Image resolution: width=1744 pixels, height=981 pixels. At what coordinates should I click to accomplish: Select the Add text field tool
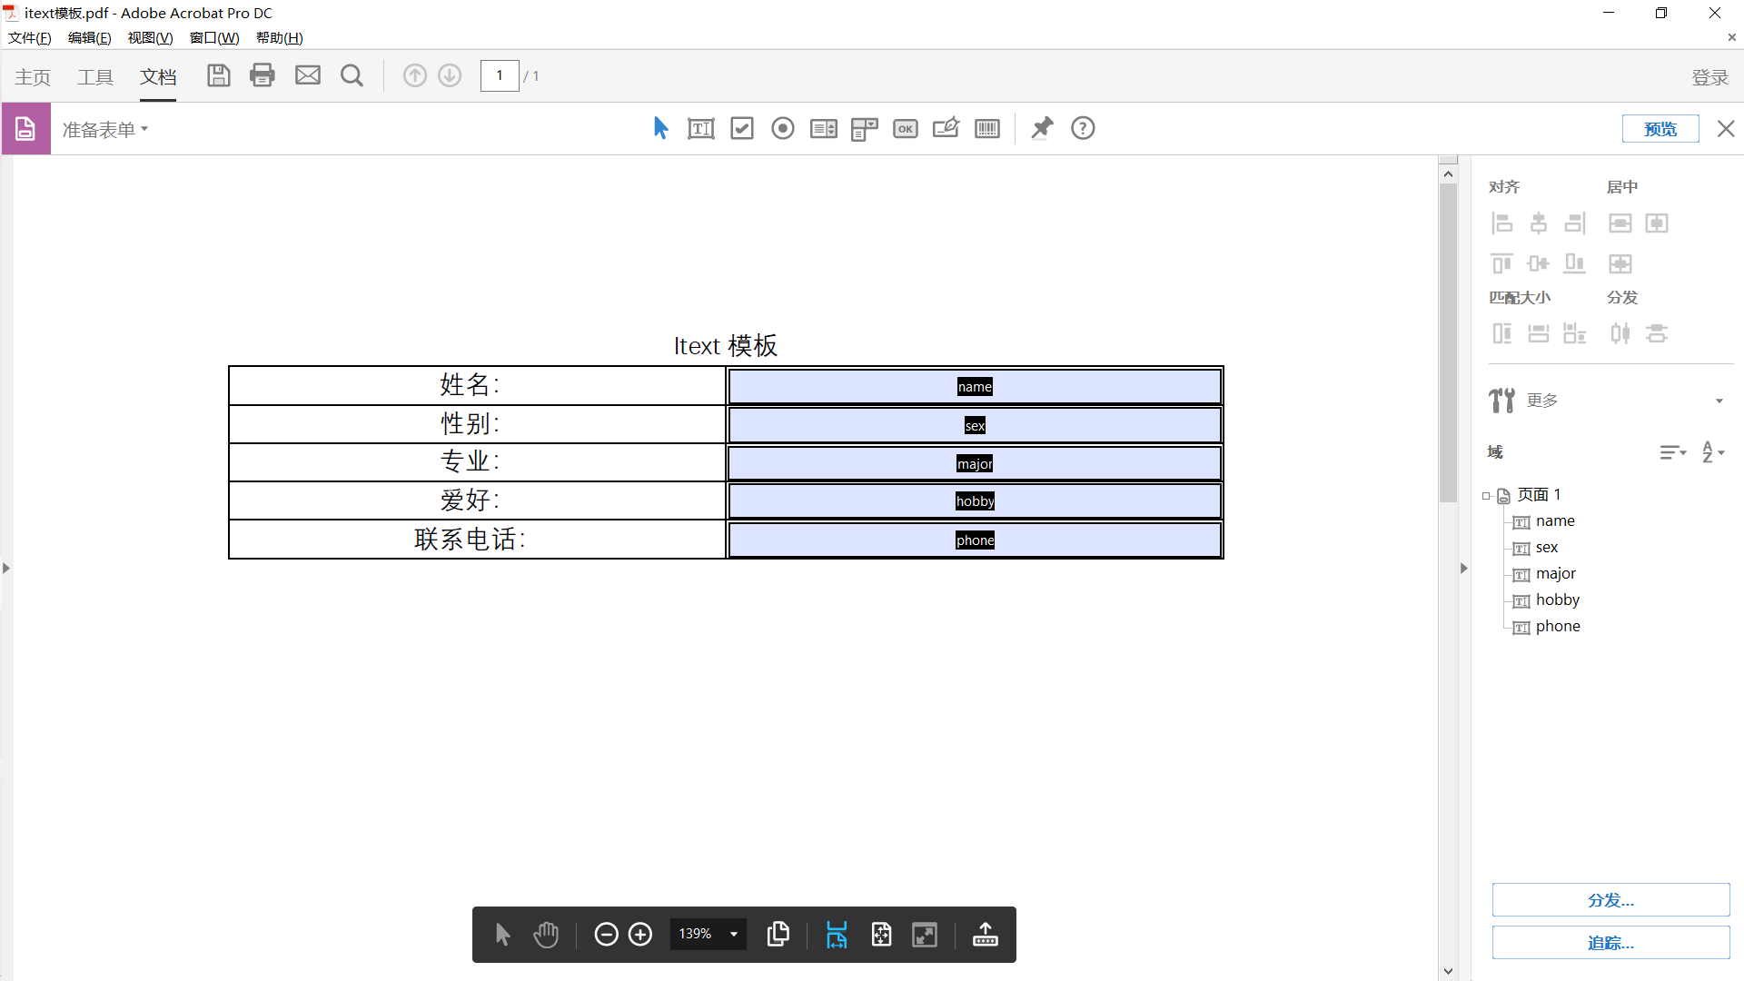(700, 129)
